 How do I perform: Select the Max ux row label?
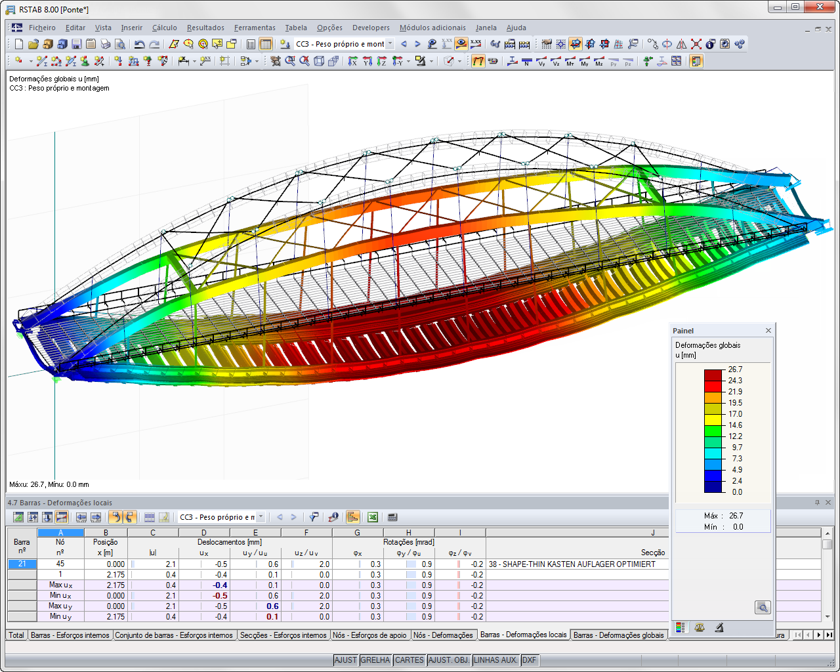[60, 585]
